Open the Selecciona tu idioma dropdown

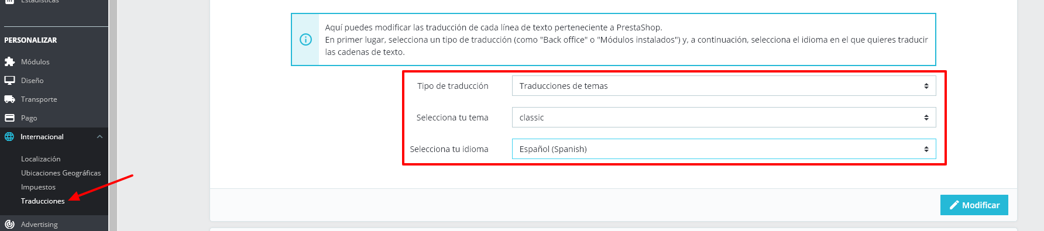(x=724, y=149)
